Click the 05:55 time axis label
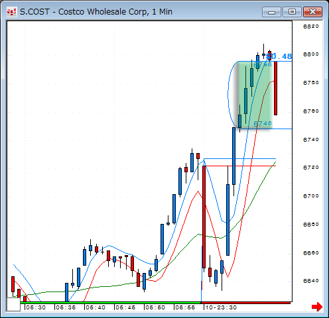This screenshot has width=329, height=318. [x=185, y=307]
